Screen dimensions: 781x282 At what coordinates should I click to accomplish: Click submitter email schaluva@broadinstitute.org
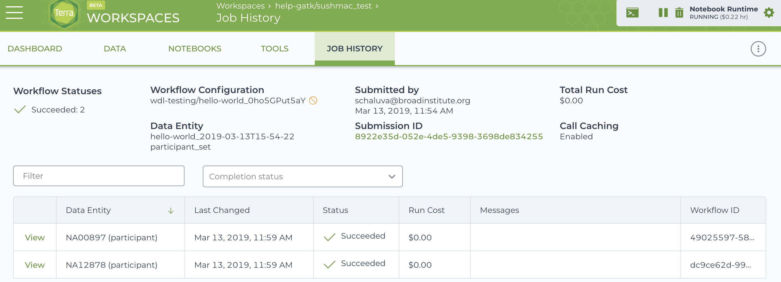click(412, 100)
